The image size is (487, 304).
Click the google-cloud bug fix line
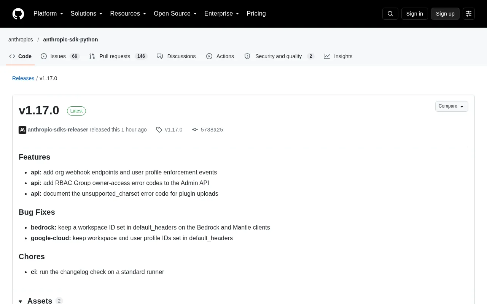click(132, 238)
